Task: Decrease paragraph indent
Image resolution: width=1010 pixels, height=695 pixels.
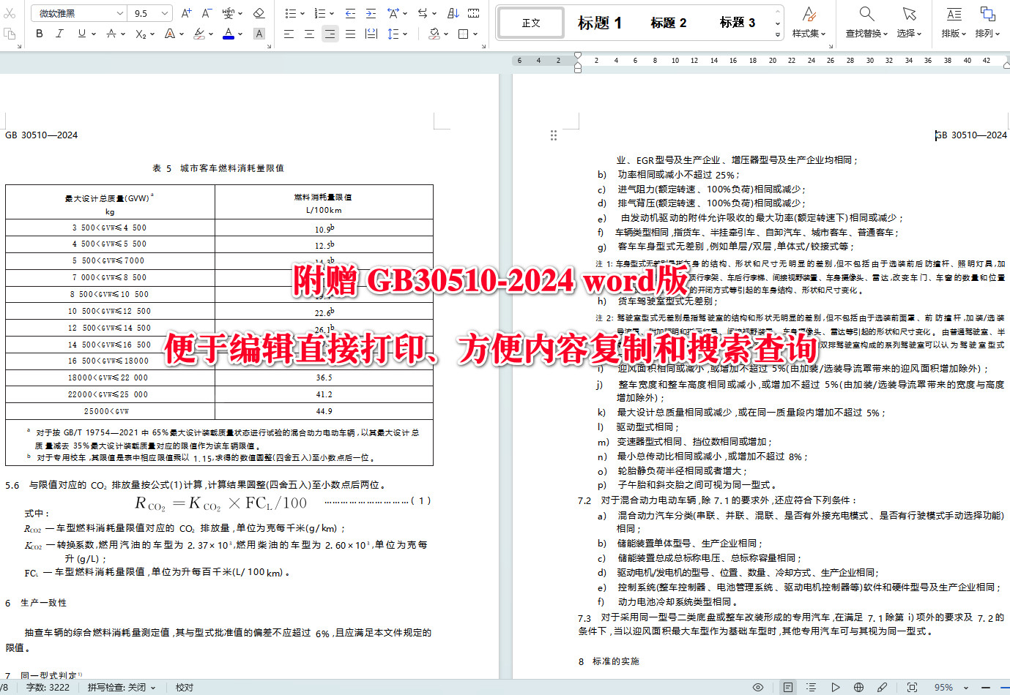Action: click(351, 13)
